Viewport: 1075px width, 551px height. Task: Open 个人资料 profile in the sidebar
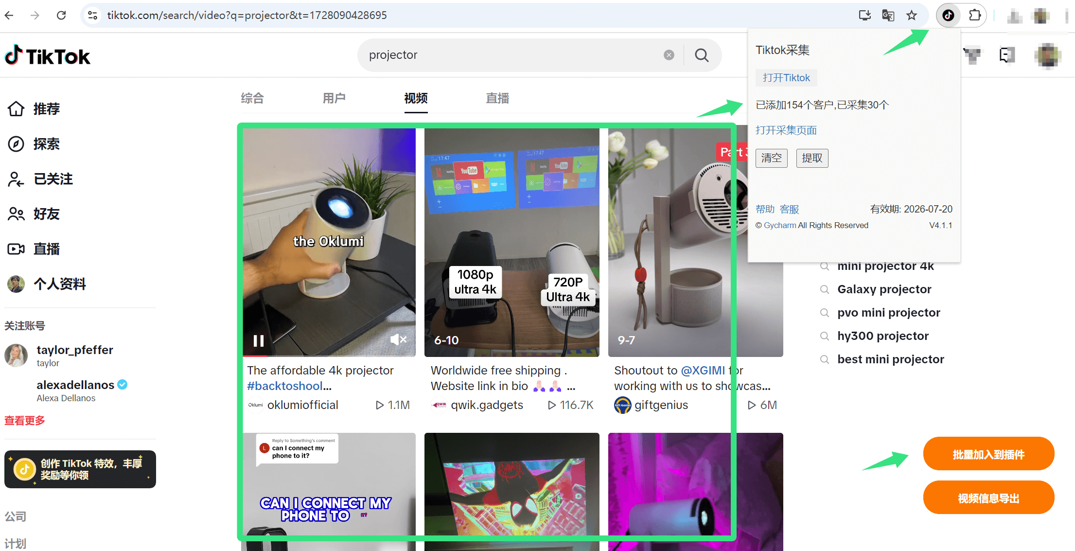(47, 284)
